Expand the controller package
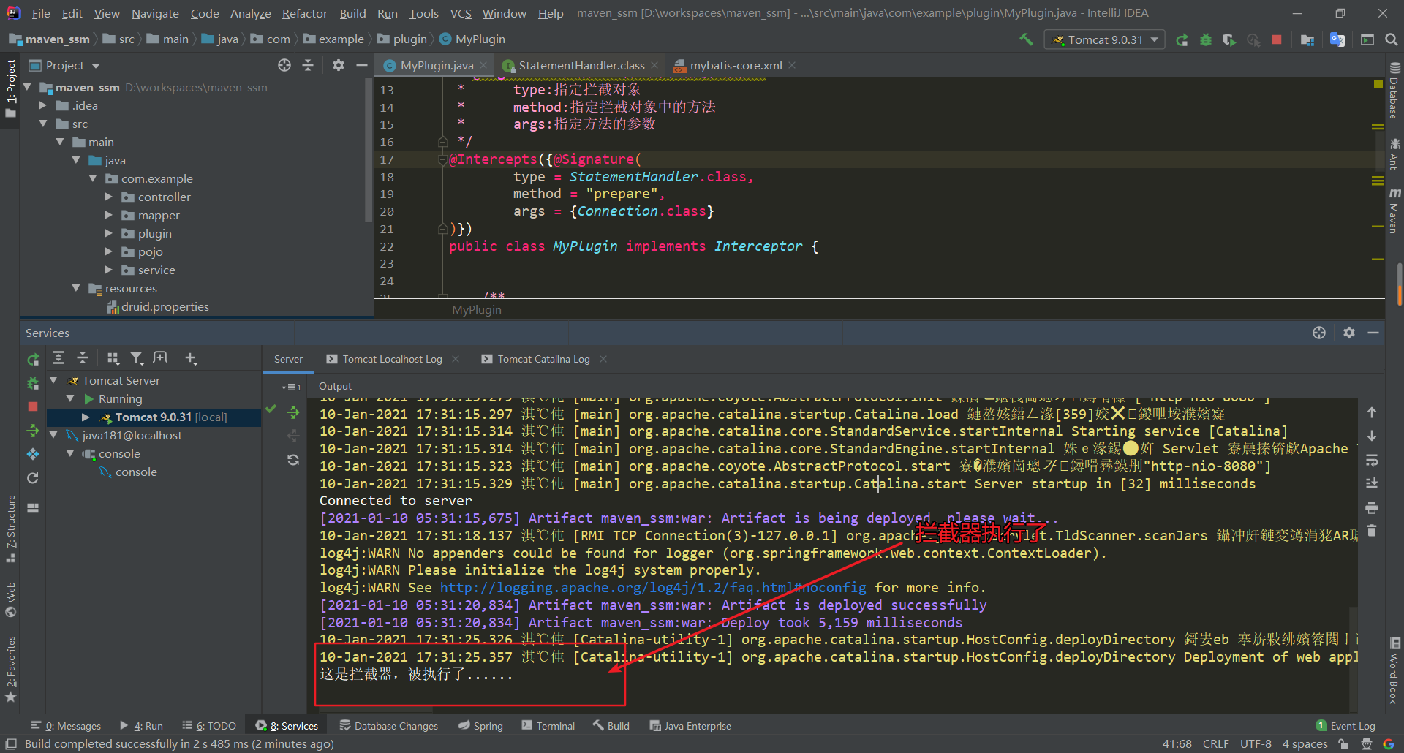 click(108, 197)
